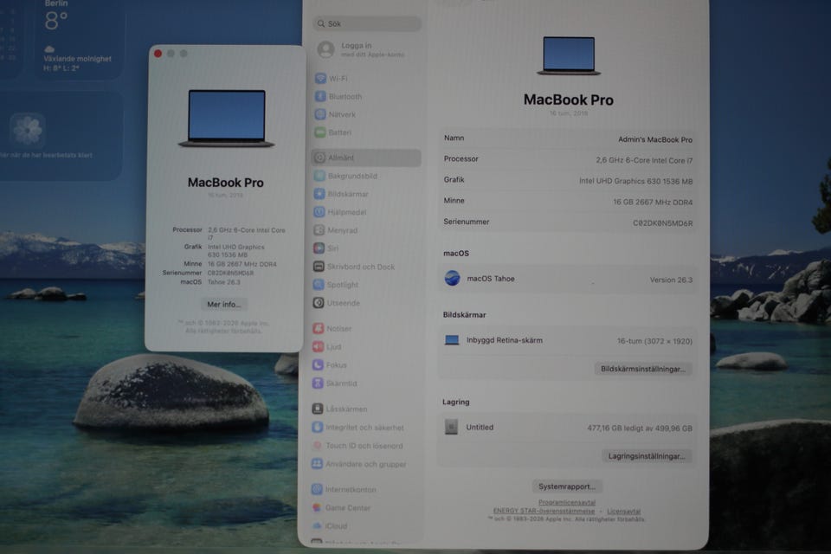Click the Berlin weather widget
Viewport: 831px width, 554px height.
pyautogui.click(x=80, y=37)
